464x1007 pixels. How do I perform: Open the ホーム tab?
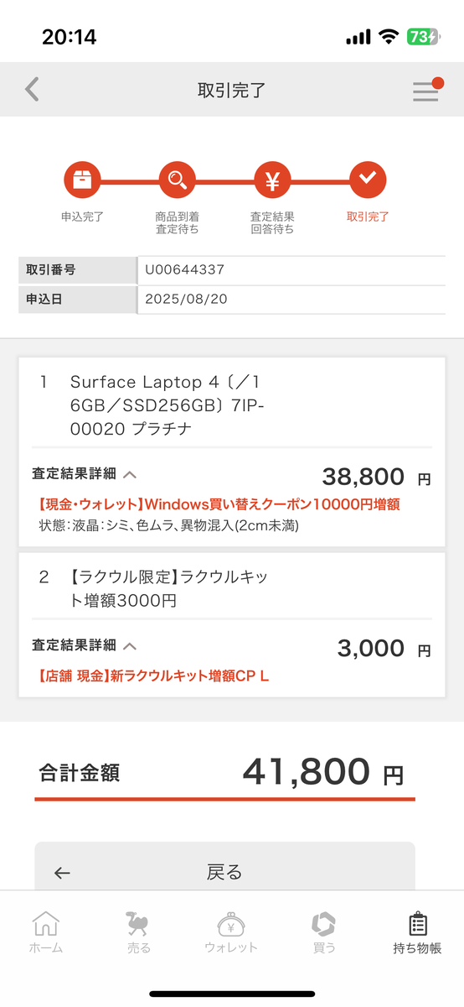[x=46, y=932]
